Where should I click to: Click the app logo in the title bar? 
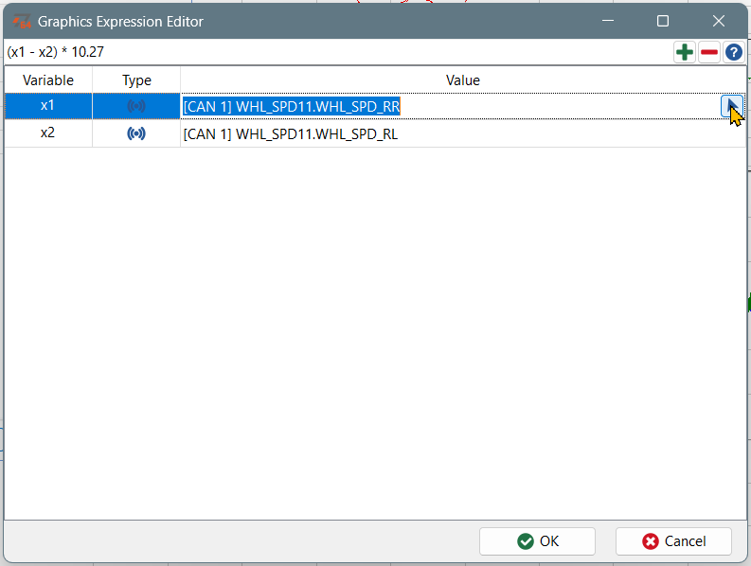(x=22, y=22)
